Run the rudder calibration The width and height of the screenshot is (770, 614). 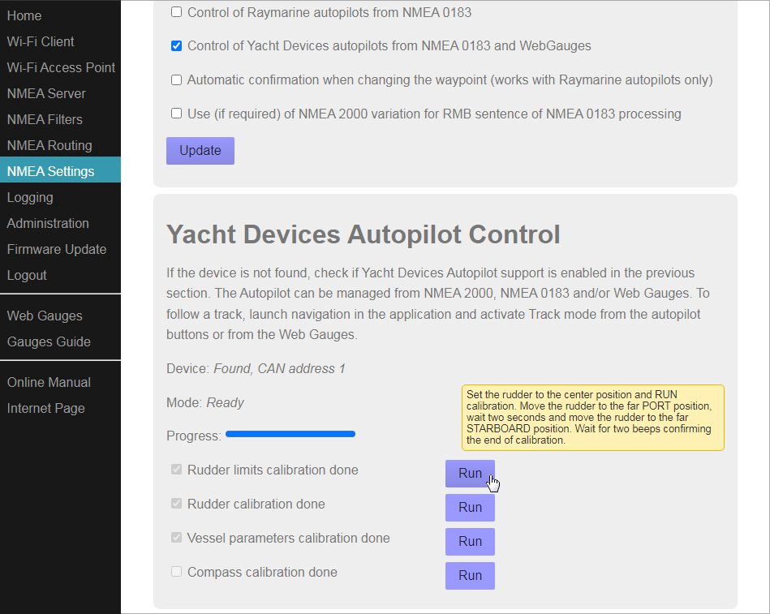[x=470, y=508]
